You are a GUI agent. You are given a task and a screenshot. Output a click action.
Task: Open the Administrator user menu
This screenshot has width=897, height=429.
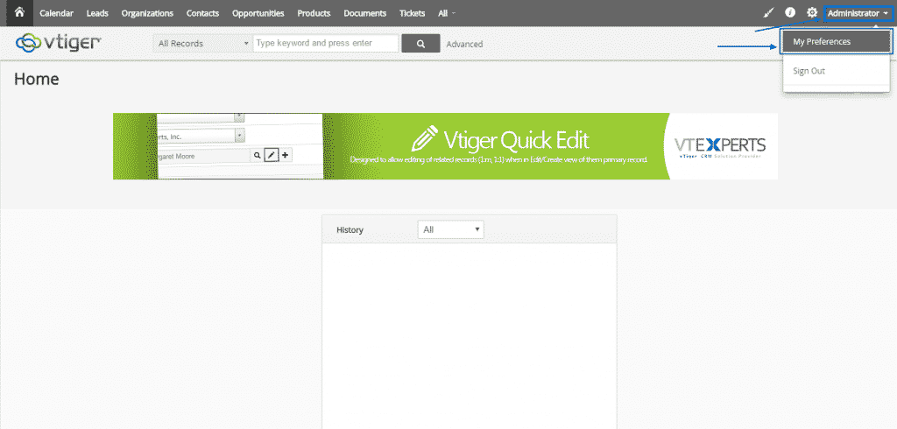point(858,13)
